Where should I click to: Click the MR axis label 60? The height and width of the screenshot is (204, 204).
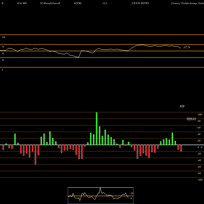click(199, 128)
